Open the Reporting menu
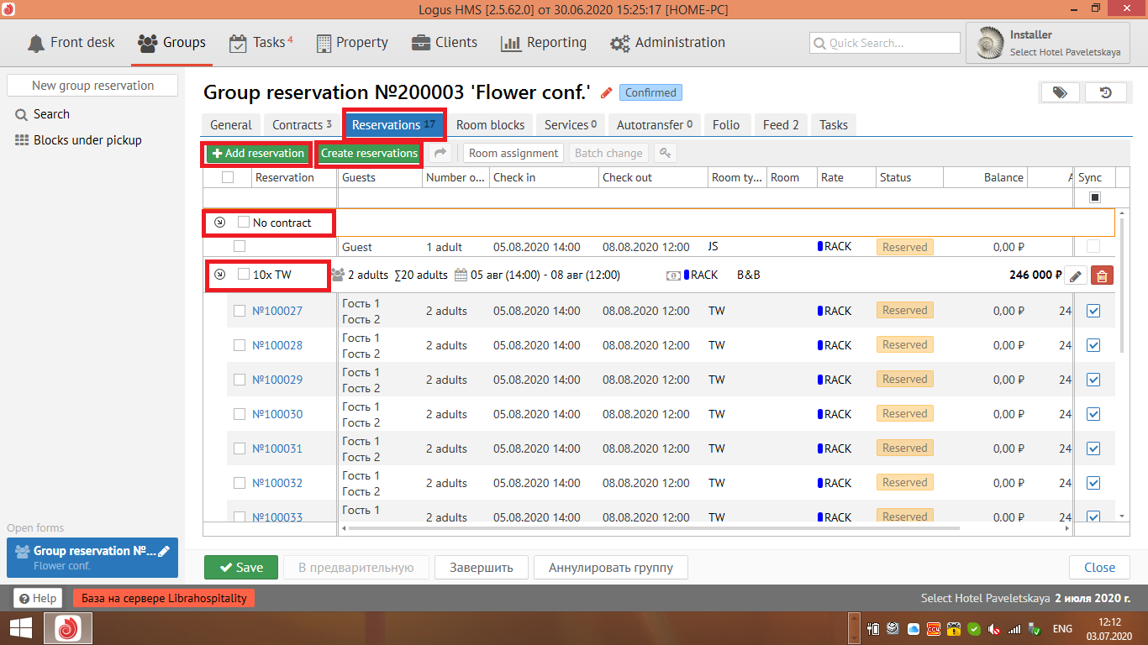The image size is (1148, 645). coord(544,43)
